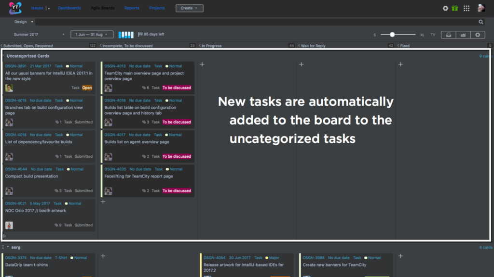Collapse the Submitted, Open, Reopened column
Screen dimensions: 494x277
[1, 46]
